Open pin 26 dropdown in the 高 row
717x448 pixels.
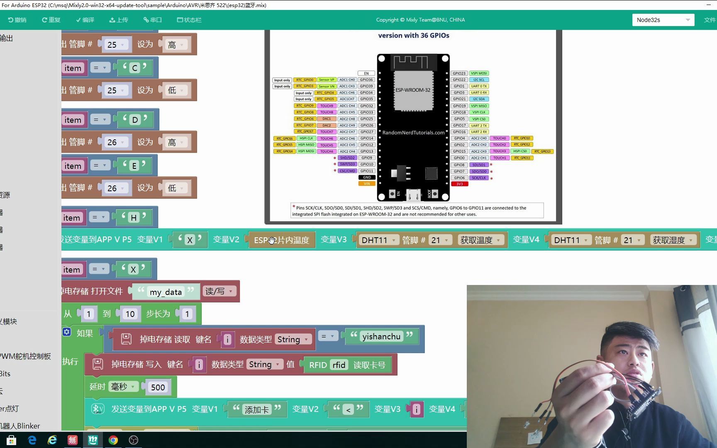point(116,142)
